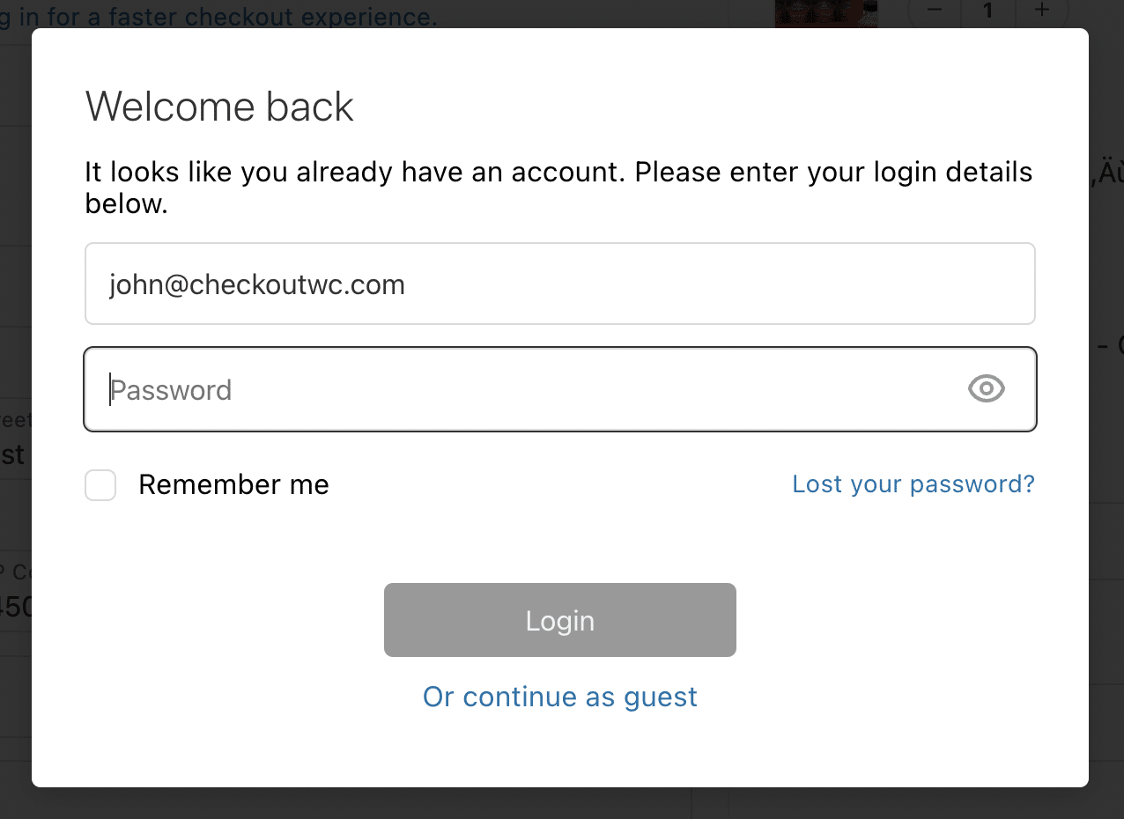
Task: Decrease cart quantity with minus button
Action: click(935, 11)
